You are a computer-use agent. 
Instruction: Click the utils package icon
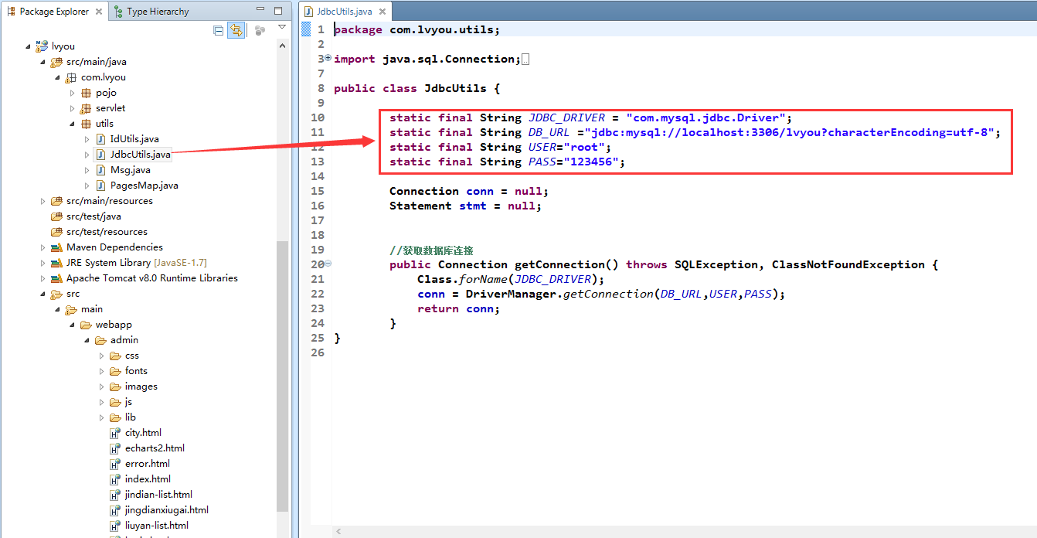point(86,124)
